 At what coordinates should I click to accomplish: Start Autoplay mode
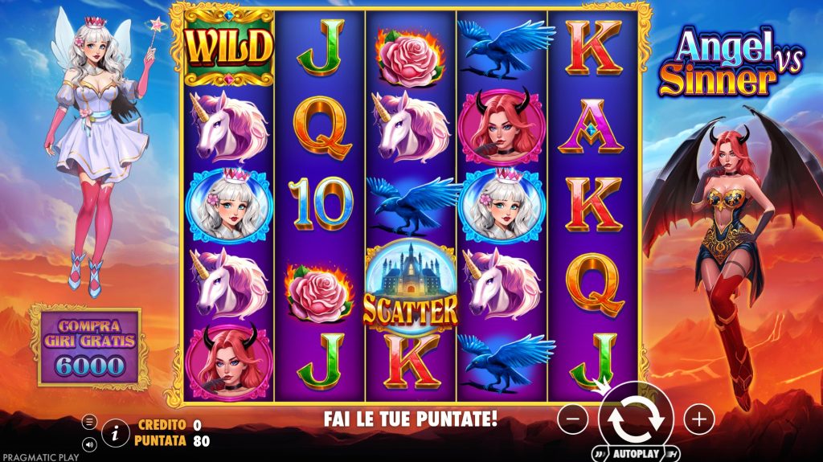[636, 454]
